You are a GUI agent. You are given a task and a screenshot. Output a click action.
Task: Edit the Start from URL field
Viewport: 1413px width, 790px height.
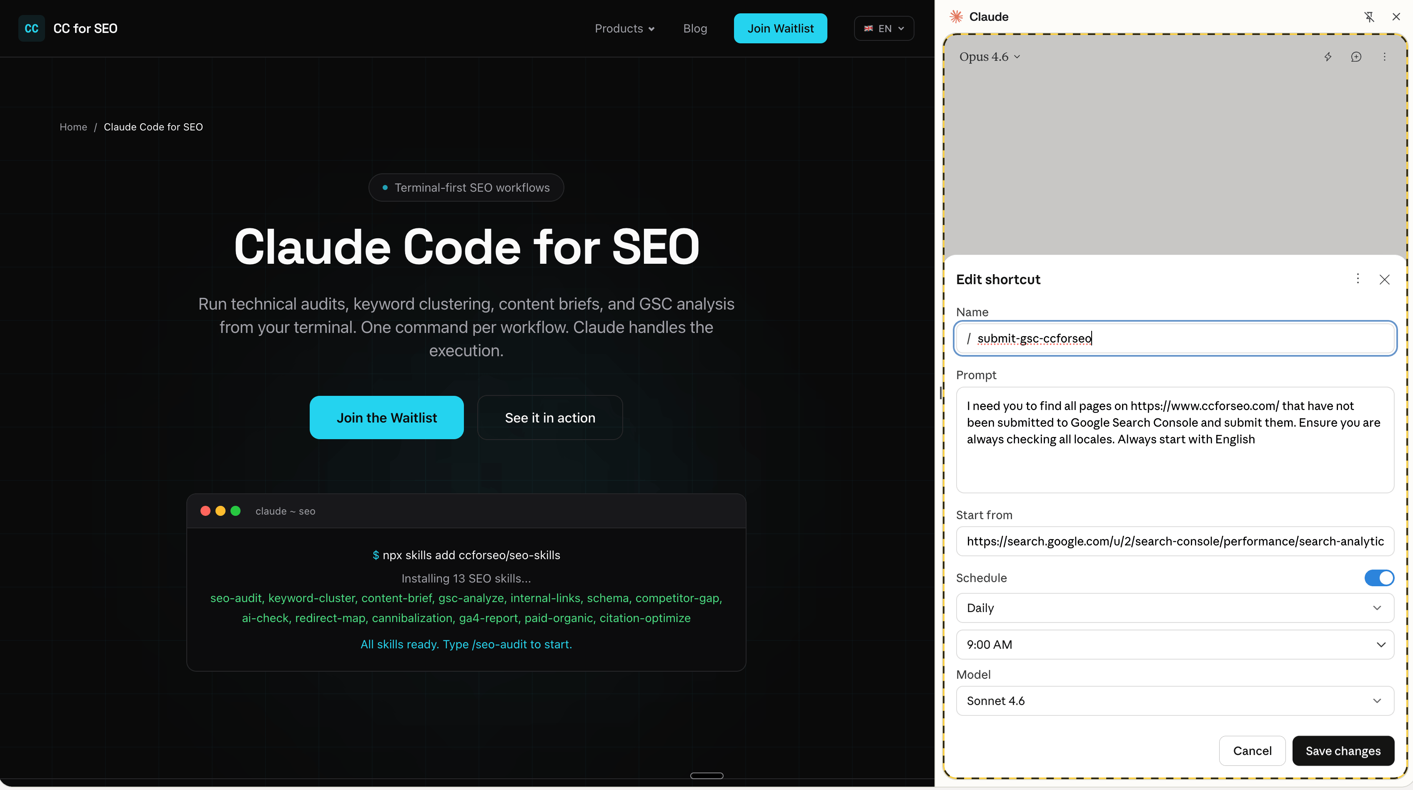tap(1175, 541)
